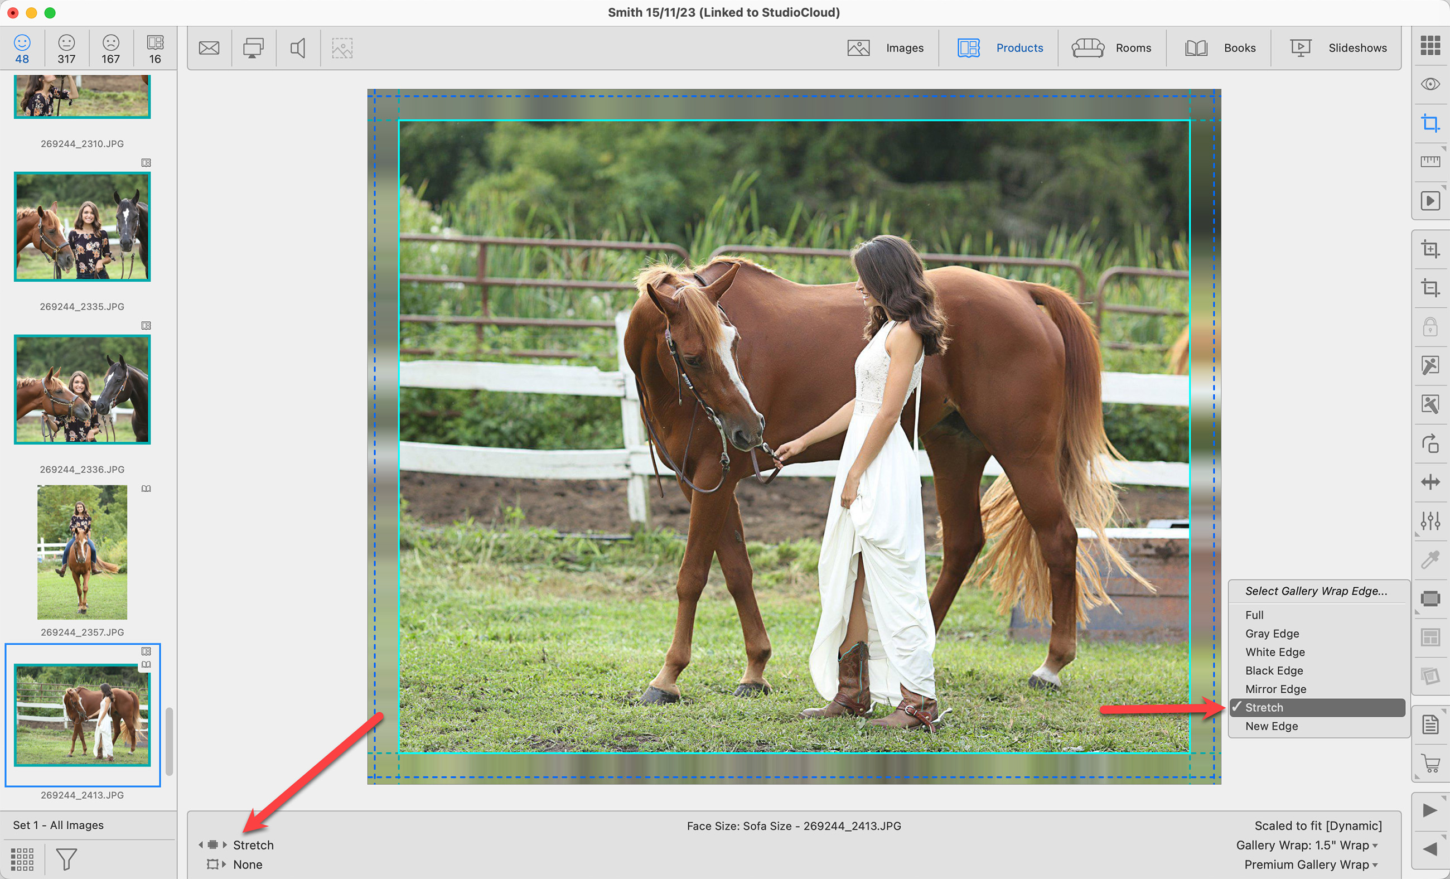Toggle the happy face filter showing 48
This screenshot has width=1450, height=879.
[x=22, y=49]
